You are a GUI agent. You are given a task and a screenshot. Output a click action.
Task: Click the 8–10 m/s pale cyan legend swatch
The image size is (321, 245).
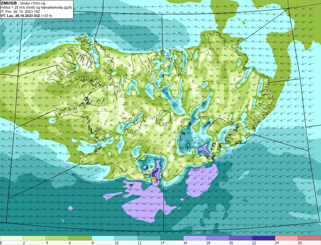(103, 238)
